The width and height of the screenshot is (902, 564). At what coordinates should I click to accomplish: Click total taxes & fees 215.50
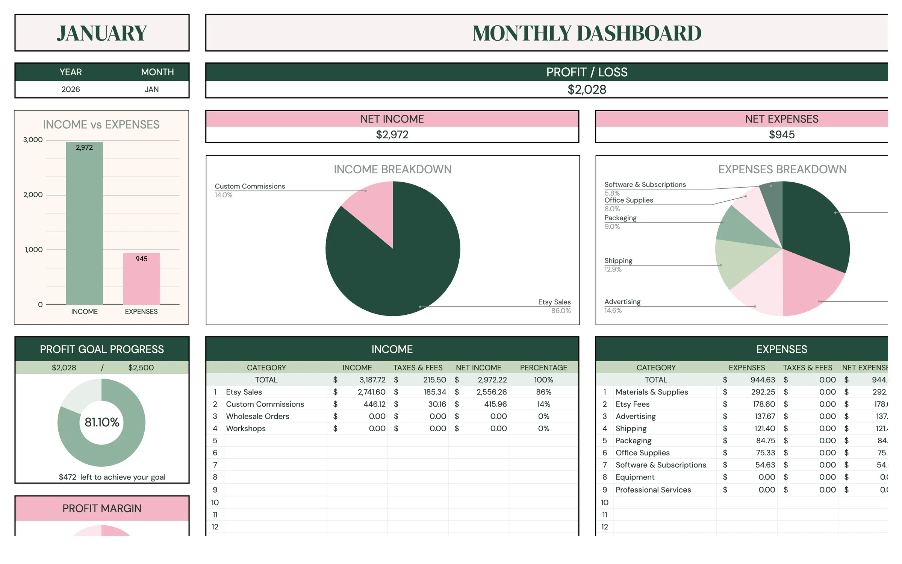(434, 380)
